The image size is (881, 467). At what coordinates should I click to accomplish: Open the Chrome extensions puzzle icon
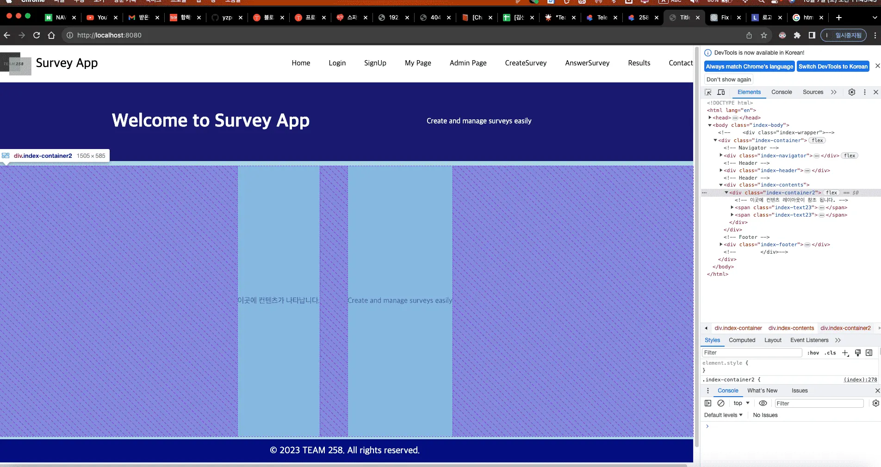coord(797,35)
